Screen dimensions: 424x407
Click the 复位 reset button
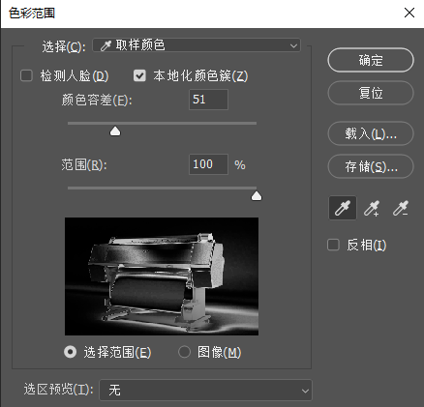tap(371, 93)
